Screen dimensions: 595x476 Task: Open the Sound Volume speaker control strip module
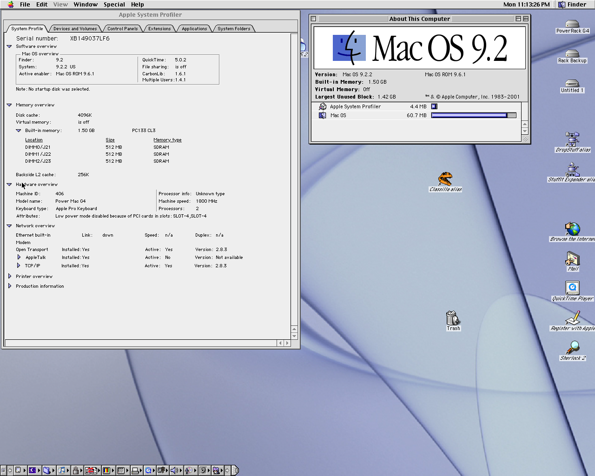pos(176,470)
